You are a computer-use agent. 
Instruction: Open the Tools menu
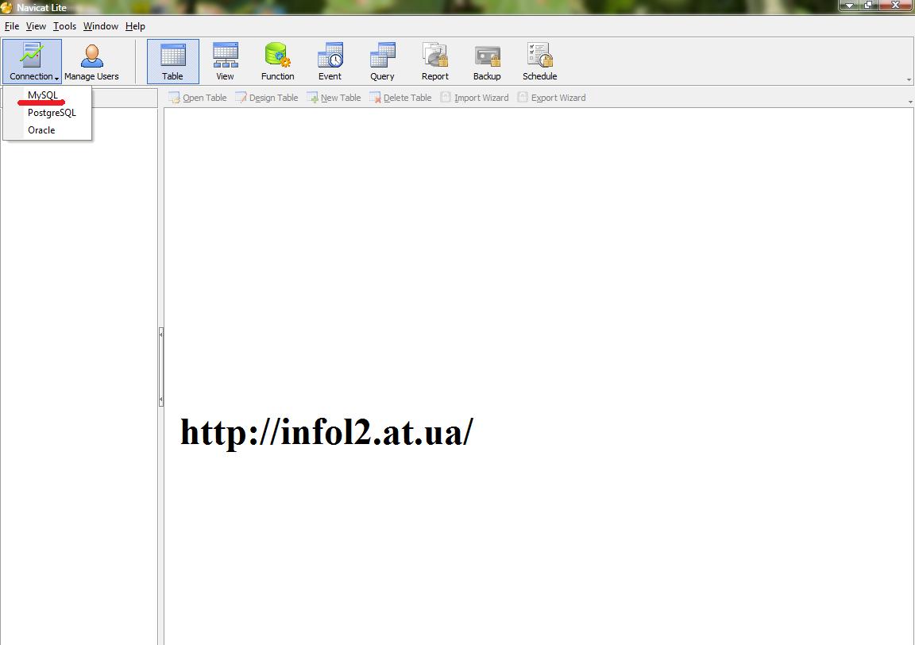point(64,26)
